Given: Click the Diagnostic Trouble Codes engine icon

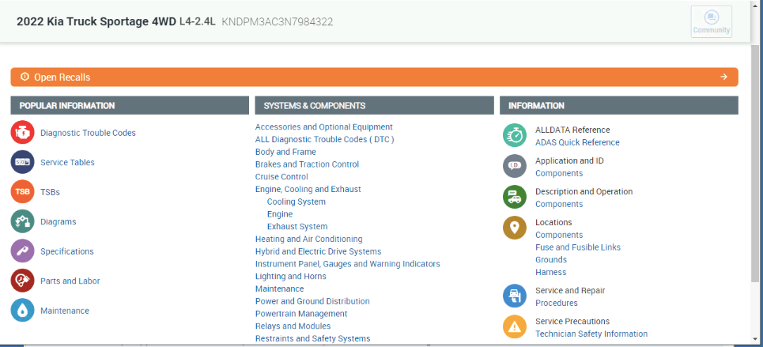Looking at the screenshot, I should click(x=22, y=133).
